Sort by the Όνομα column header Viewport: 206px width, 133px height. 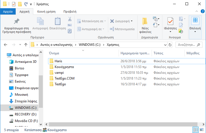tap(83, 53)
